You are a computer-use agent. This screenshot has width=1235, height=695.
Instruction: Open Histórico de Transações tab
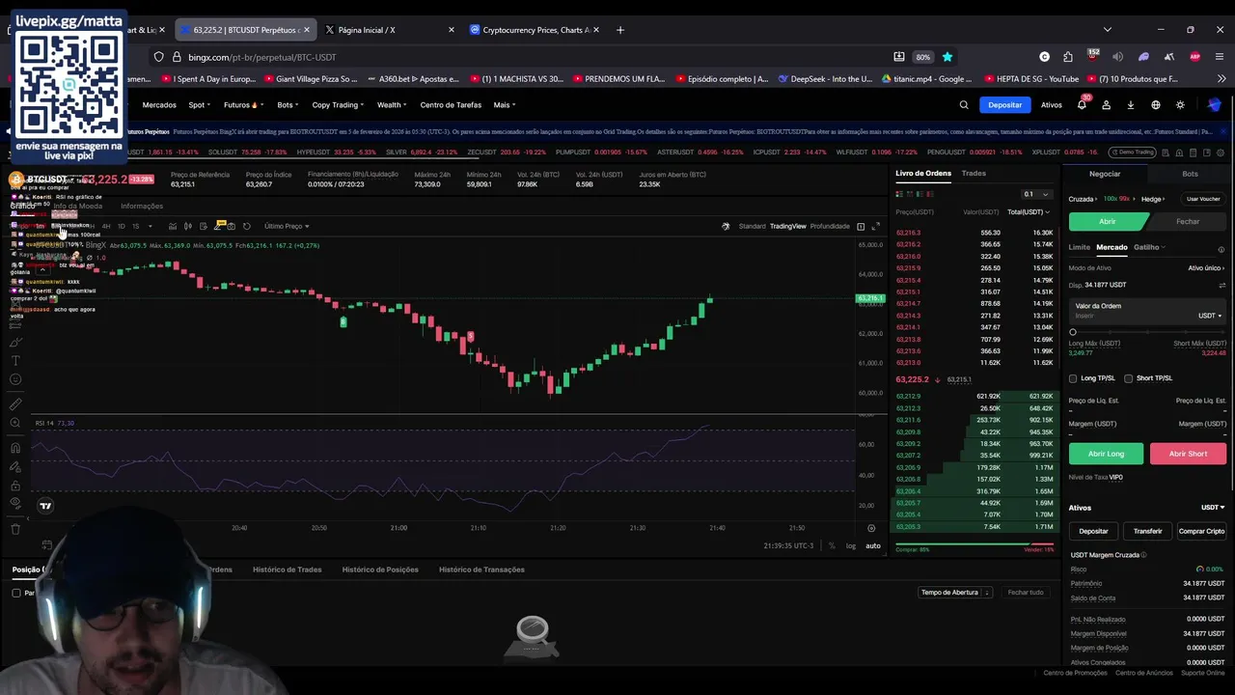[481, 570]
